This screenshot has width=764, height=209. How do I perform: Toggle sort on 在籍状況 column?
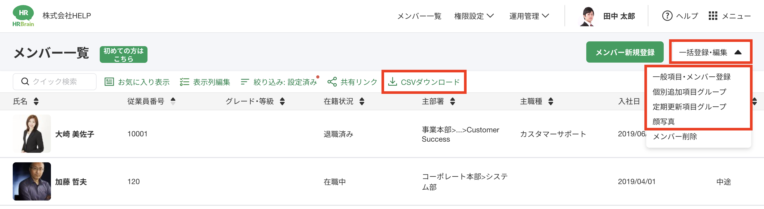362,101
